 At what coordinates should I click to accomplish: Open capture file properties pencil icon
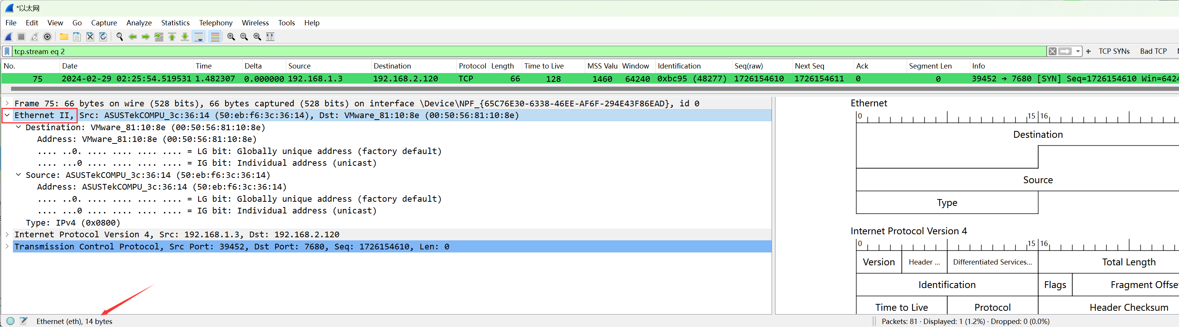24,321
